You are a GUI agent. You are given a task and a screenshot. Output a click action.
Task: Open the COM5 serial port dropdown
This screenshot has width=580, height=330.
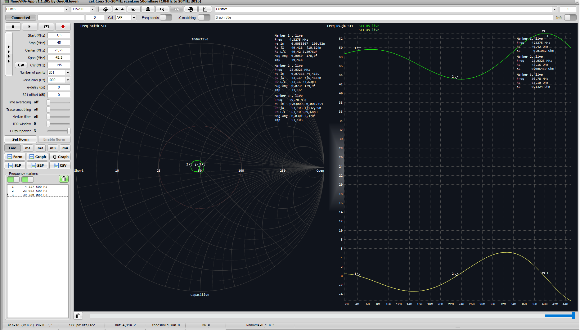coord(66,9)
